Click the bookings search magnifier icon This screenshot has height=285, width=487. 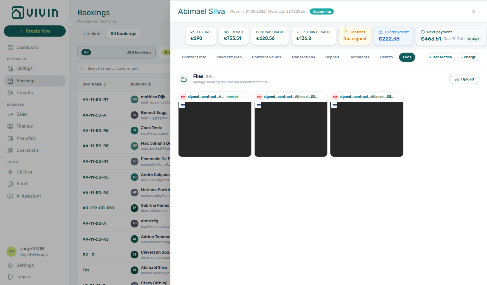tap(82, 68)
